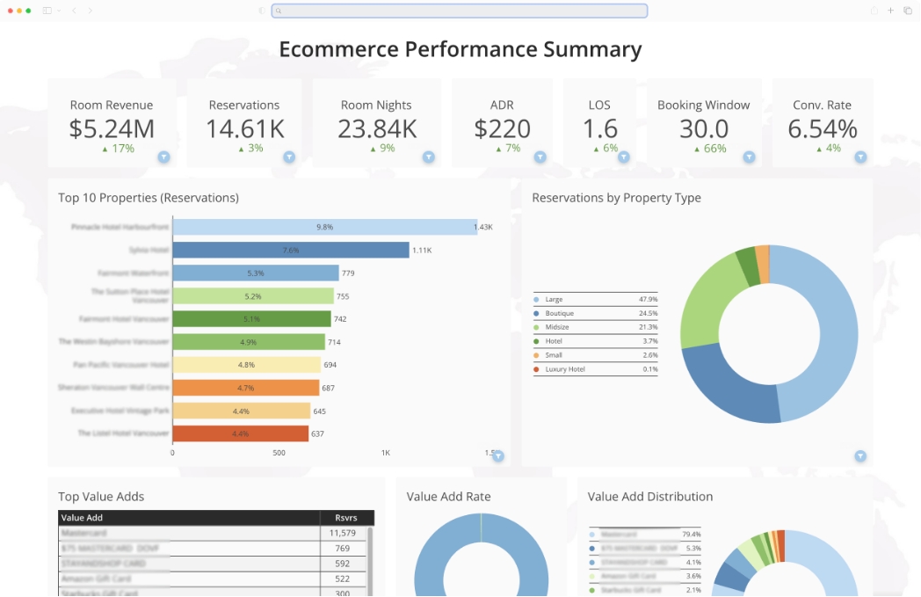
Task: Select the Large legend color dot
Action: pos(536,300)
